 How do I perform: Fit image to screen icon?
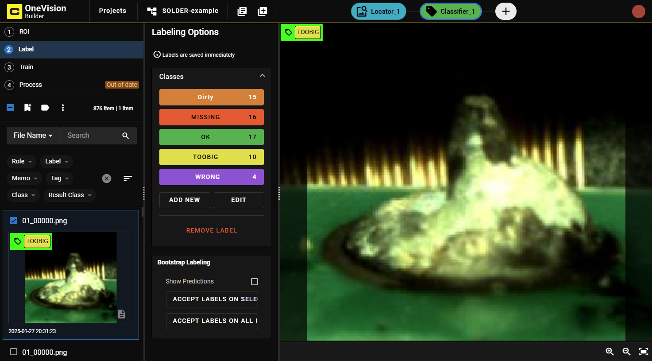(x=643, y=351)
